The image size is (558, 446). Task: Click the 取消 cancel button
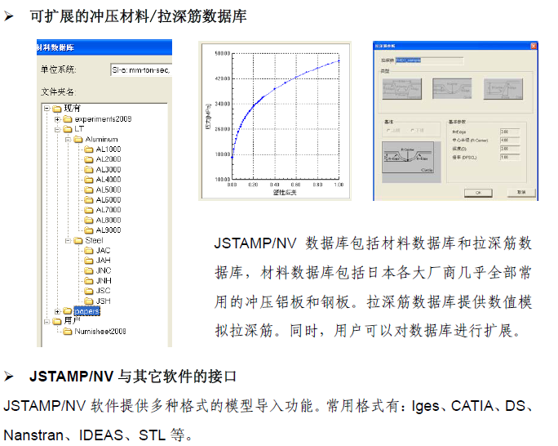pyautogui.click(x=521, y=192)
